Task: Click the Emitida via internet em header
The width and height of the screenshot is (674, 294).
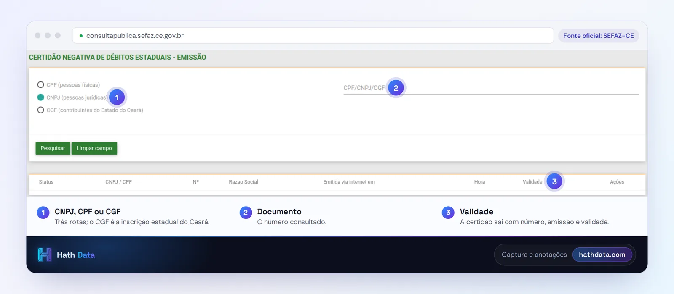Action: [x=349, y=182]
